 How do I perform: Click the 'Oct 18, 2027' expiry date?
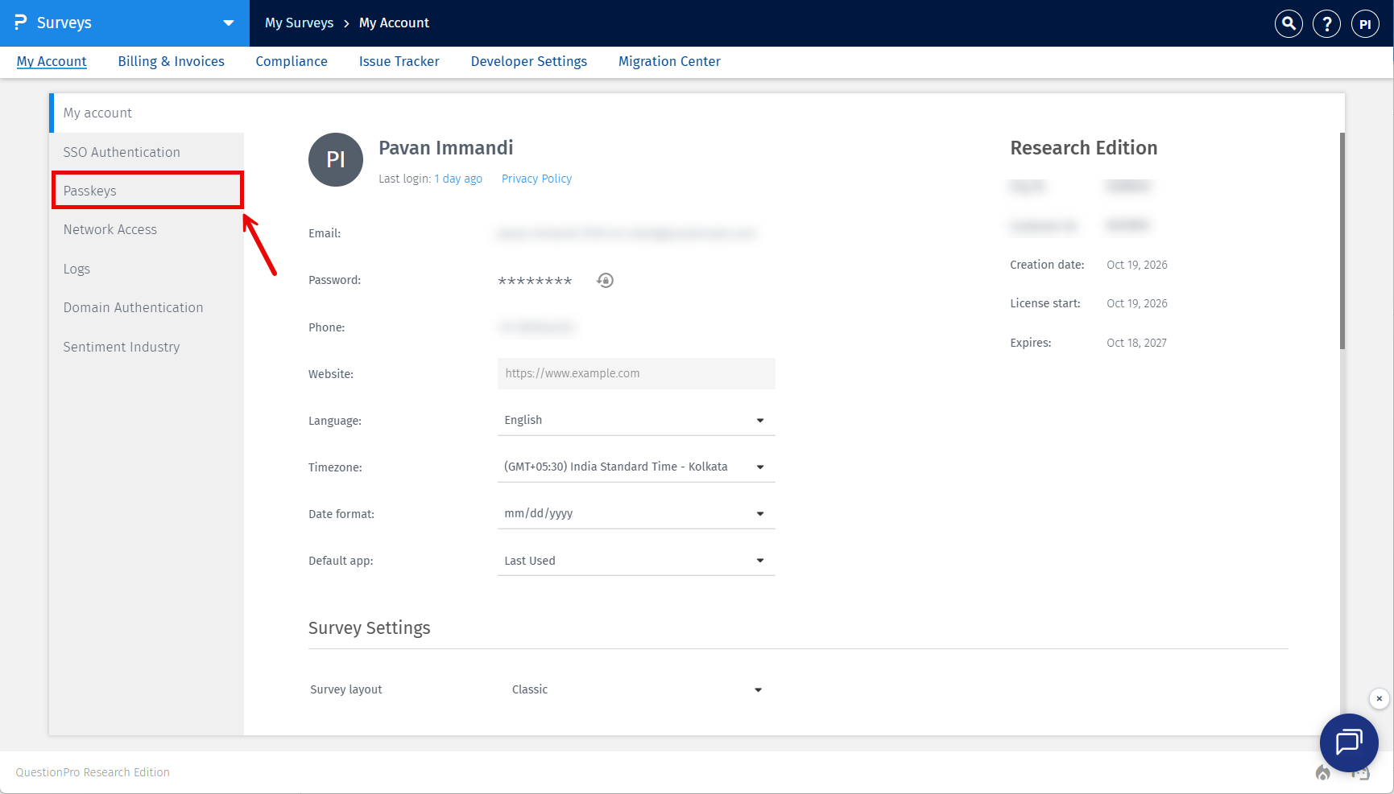tap(1136, 343)
